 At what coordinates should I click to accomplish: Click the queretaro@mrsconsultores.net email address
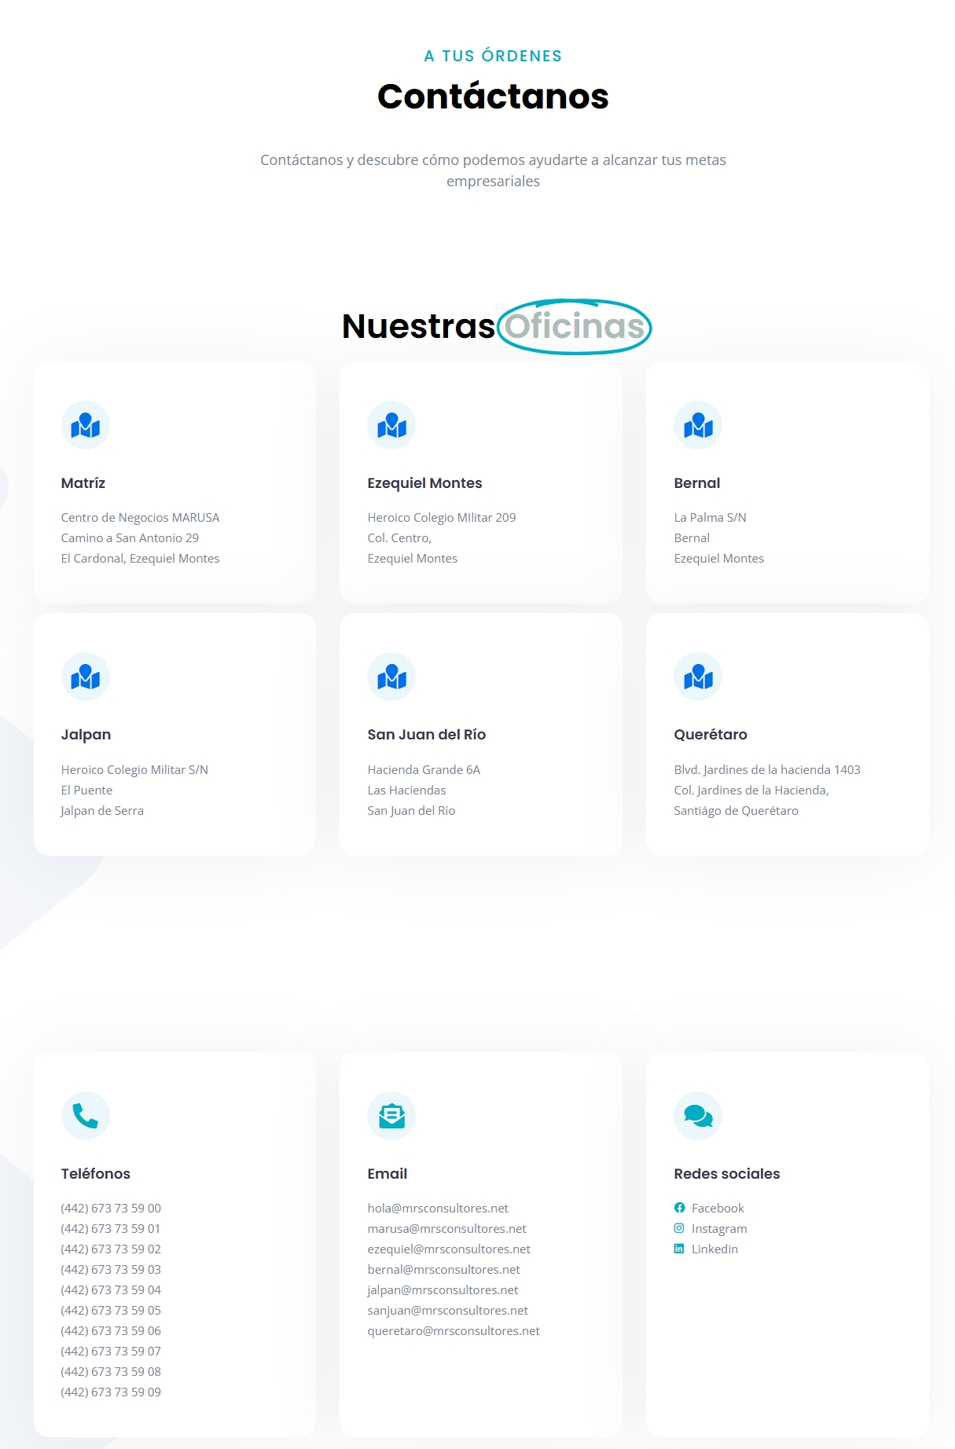[454, 1330]
